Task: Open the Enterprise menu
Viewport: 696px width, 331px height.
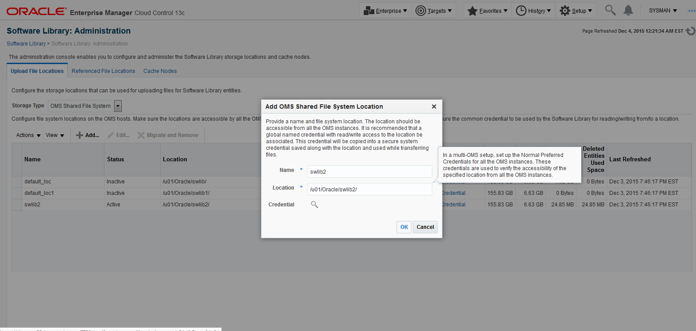Action: pos(385,11)
